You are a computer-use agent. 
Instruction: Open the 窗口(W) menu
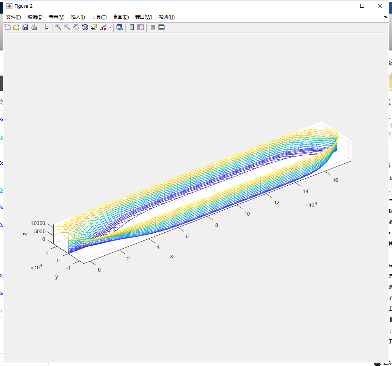[x=143, y=17]
